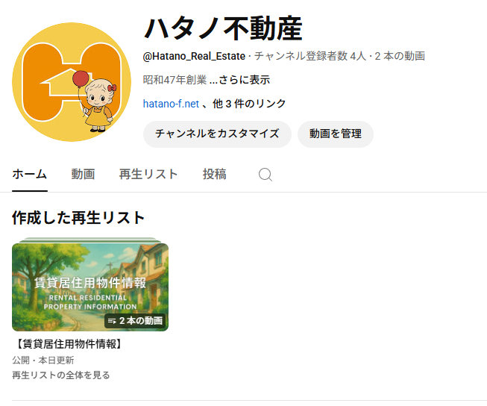Screen dimensions: 487x406
Task: Open the hatano-f.net link
Action: (x=171, y=104)
